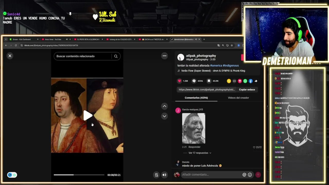This screenshot has height=185, width=329.
Task: Click the browser forward arrow
Action: (11, 45)
